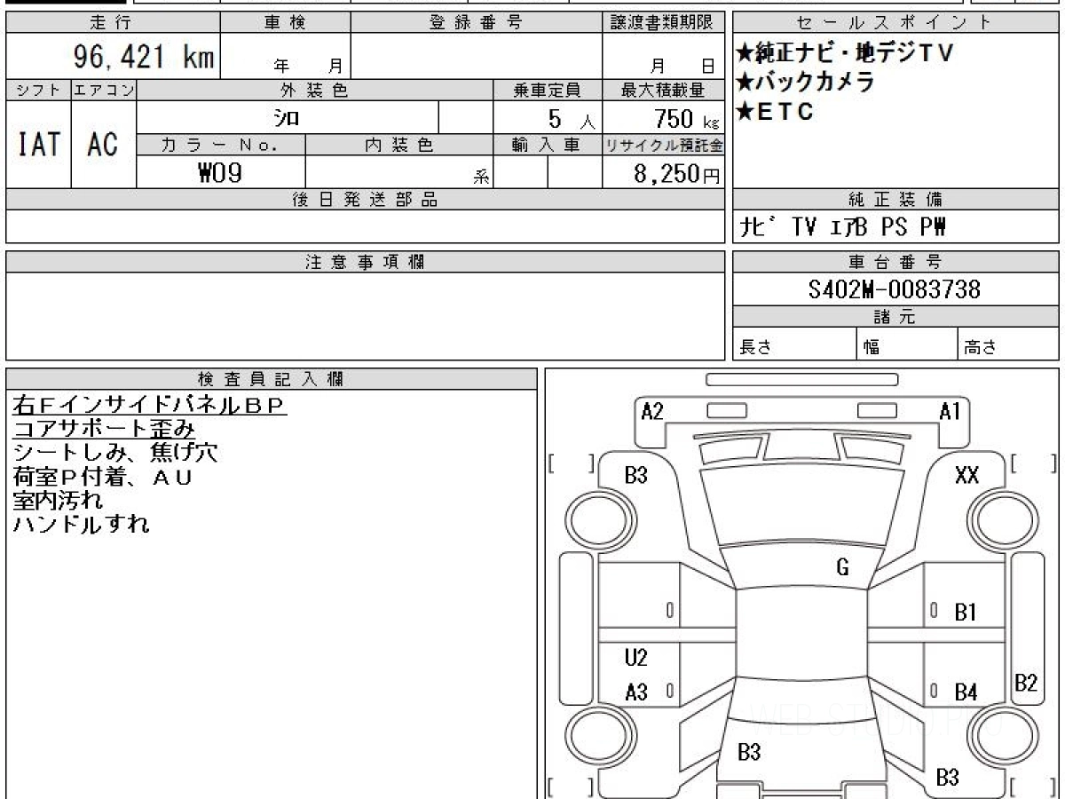
Task: Select the chassis number S402M-0083738
Action: click(x=895, y=289)
